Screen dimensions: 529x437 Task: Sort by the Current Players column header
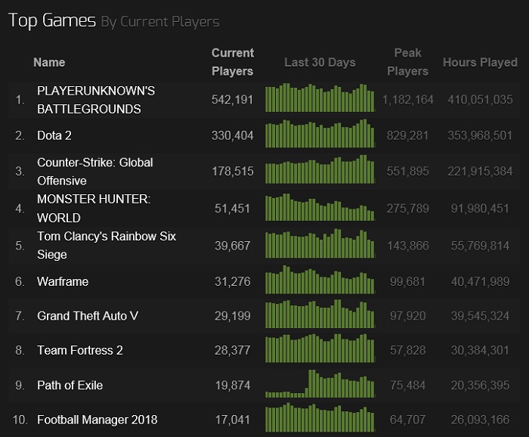coord(232,62)
